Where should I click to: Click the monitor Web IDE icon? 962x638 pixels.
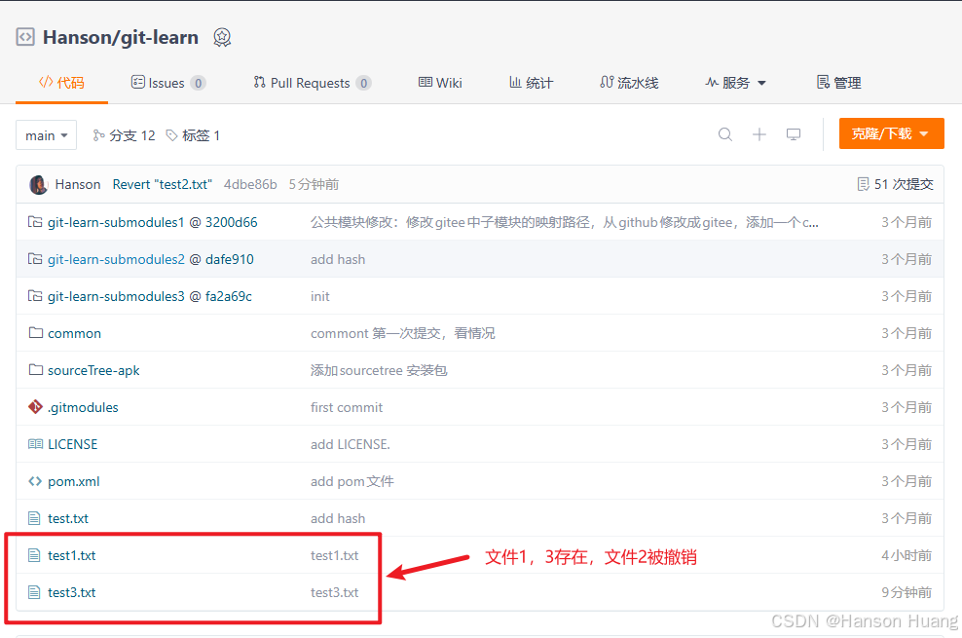coord(794,134)
